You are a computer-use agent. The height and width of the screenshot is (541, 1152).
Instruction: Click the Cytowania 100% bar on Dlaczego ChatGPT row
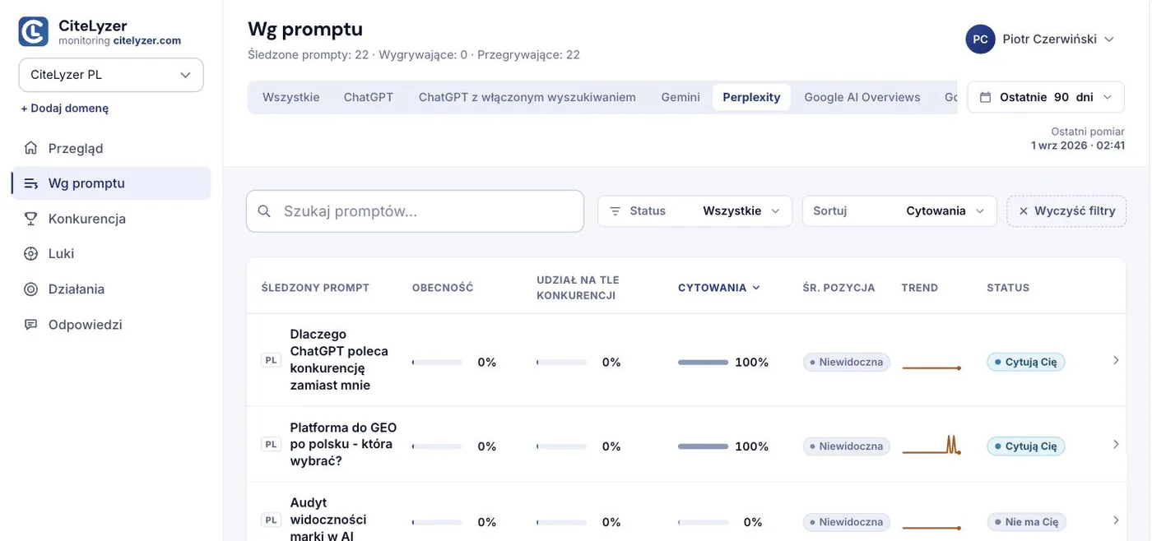704,363
